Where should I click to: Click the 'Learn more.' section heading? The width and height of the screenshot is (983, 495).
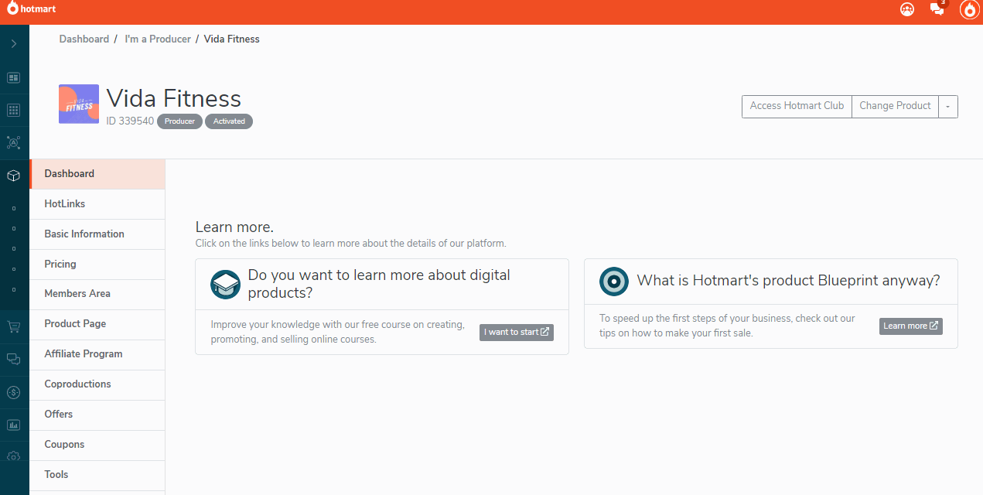pyautogui.click(x=234, y=227)
